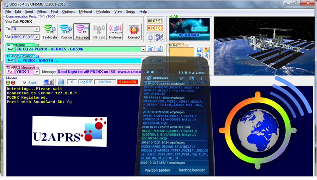Screen dimensions: 317x180
Task: Open the Multi-line transmit button
Action: click(115, 32)
